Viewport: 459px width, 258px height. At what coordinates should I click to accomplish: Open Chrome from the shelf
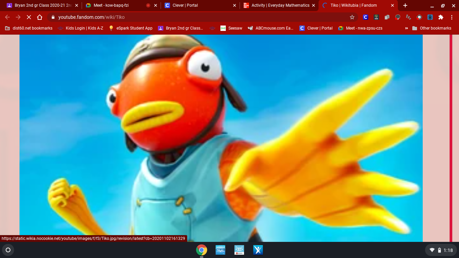click(x=202, y=250)
